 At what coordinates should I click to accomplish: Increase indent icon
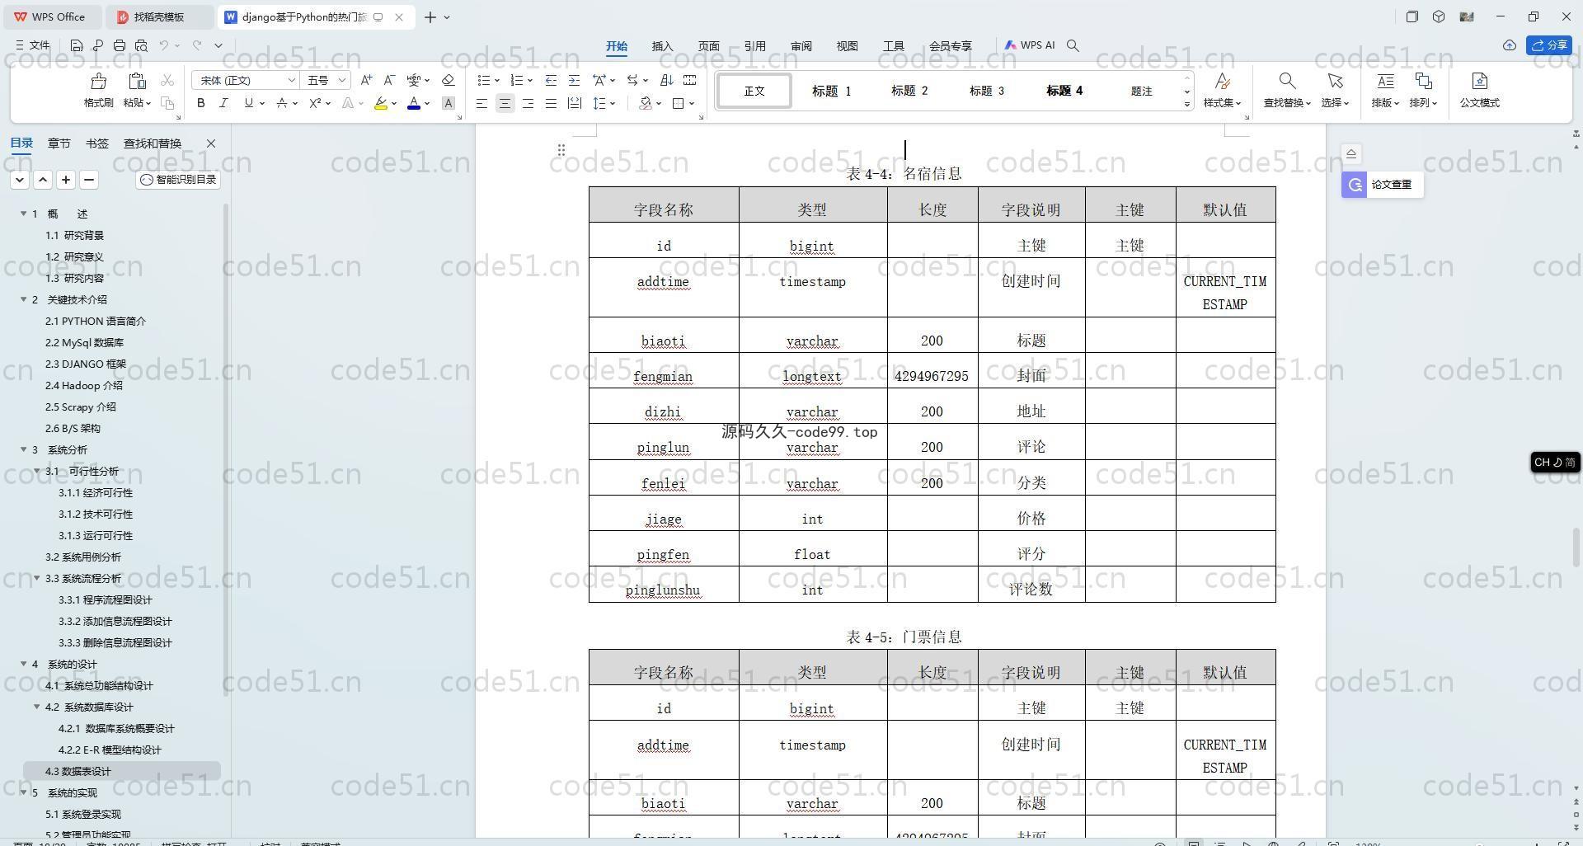[574, 80]
